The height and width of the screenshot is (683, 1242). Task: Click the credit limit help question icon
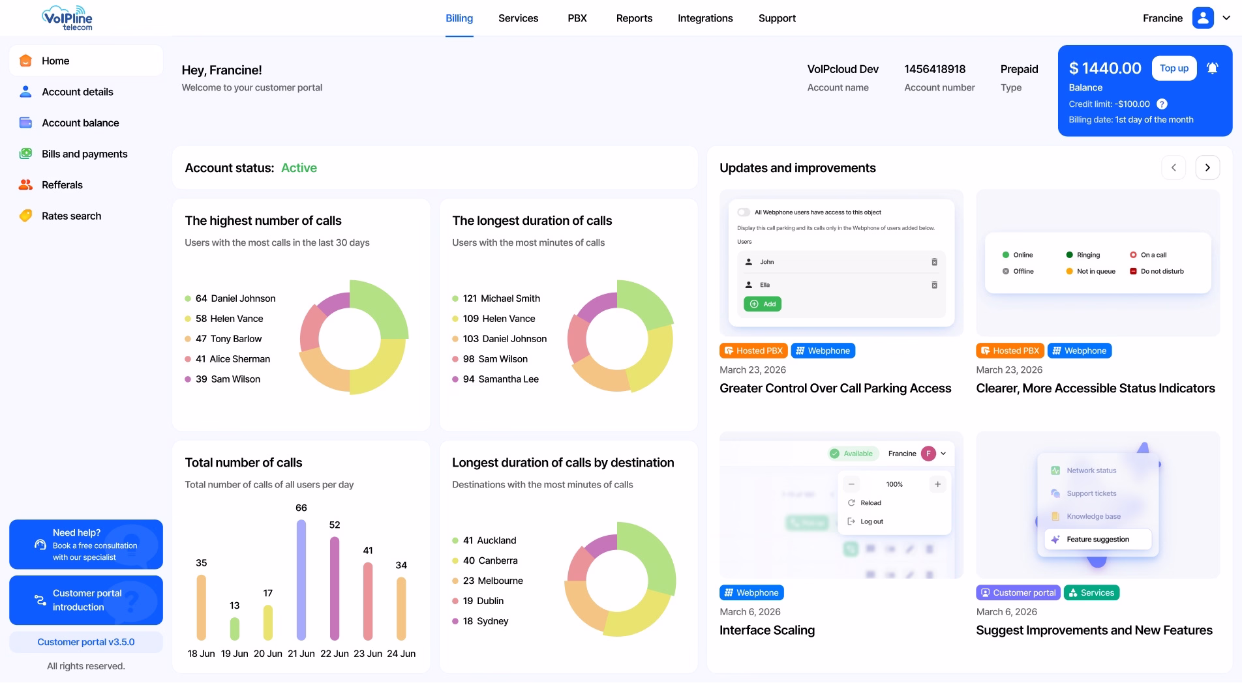[x=1162, y=104]
